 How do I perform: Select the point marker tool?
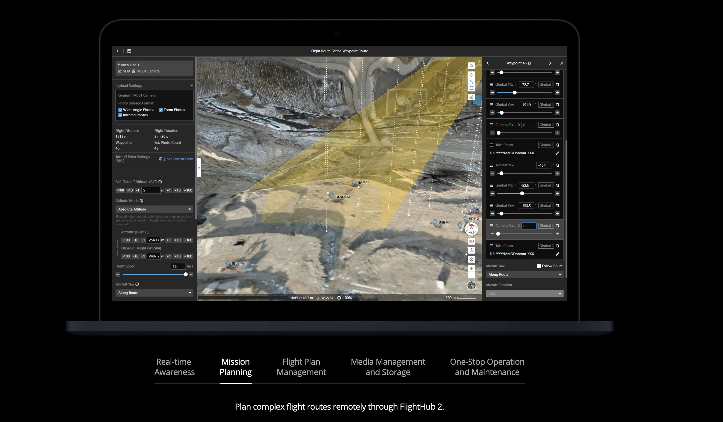(471, 75)
